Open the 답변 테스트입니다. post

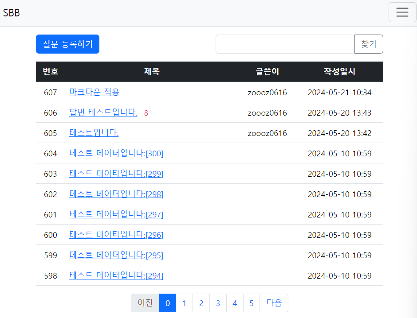coord(103,112)
